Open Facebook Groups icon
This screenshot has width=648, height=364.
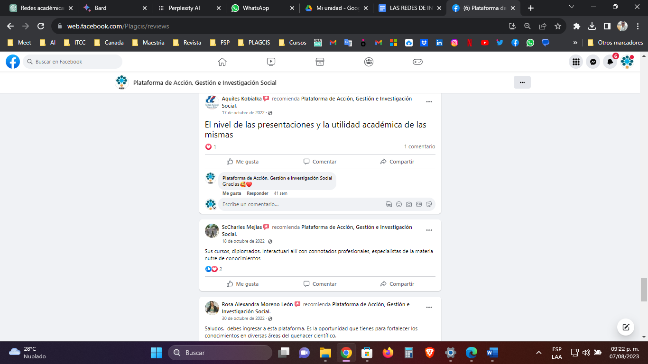coord(369,62)
